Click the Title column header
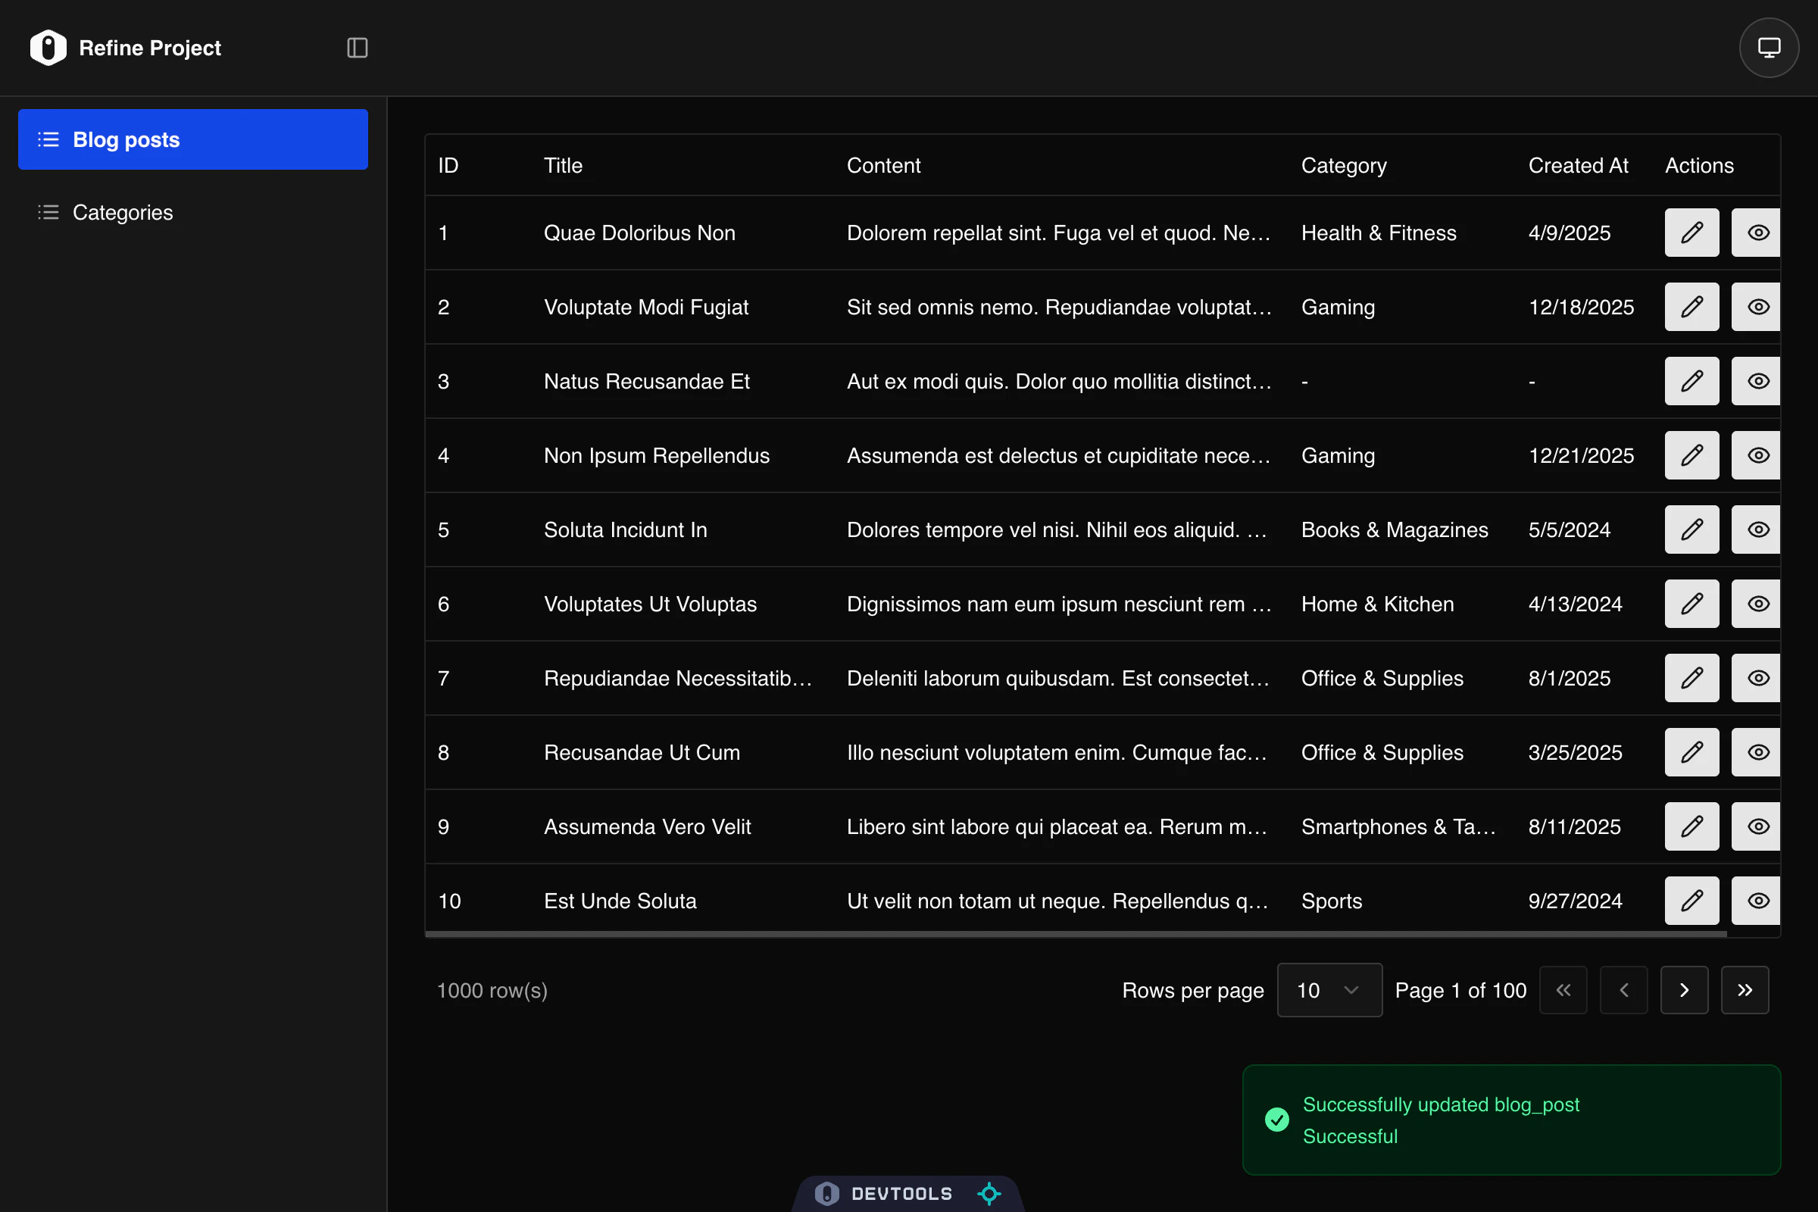Viewport: 1818px width, 1212px height. (x=563, y=165)
